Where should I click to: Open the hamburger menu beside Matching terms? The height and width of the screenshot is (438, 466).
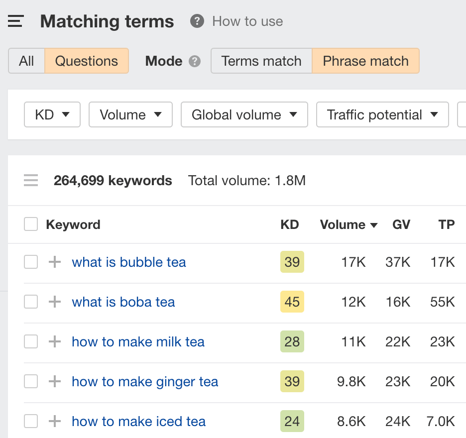pos(16,21)
